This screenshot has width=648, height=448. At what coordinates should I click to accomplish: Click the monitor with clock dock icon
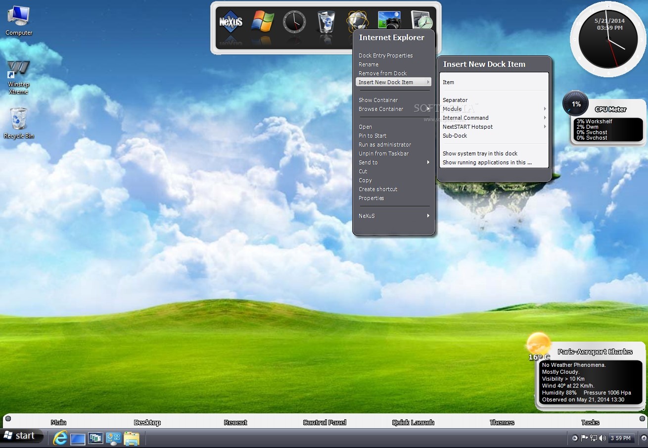click(x=421, y=20)
